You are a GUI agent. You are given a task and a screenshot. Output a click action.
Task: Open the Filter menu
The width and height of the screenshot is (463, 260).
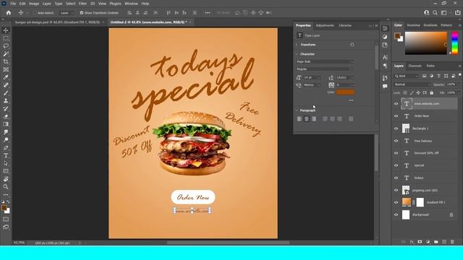(82, 4)
